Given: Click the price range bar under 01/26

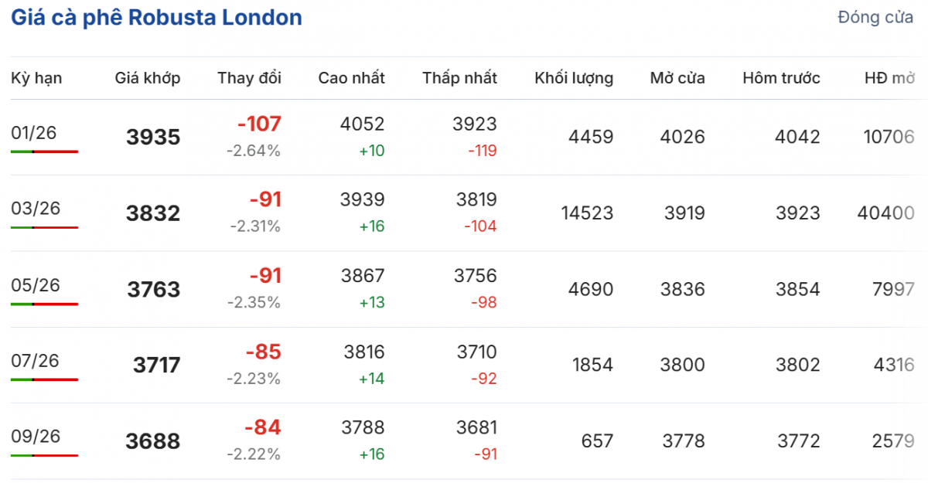Looking at the screenshot, I should (45, 151).
